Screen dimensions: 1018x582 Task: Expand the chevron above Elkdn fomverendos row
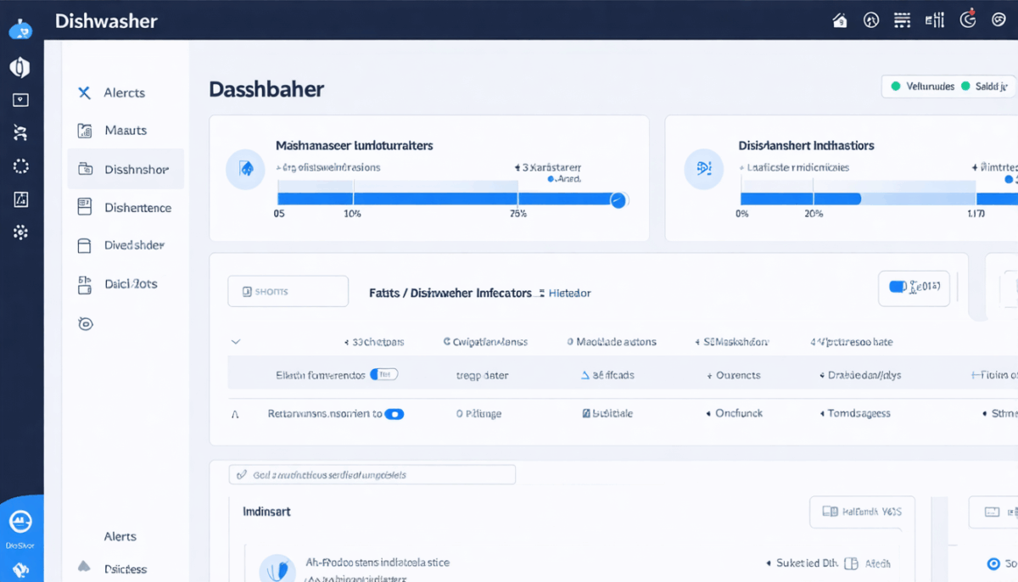point(236,342)
